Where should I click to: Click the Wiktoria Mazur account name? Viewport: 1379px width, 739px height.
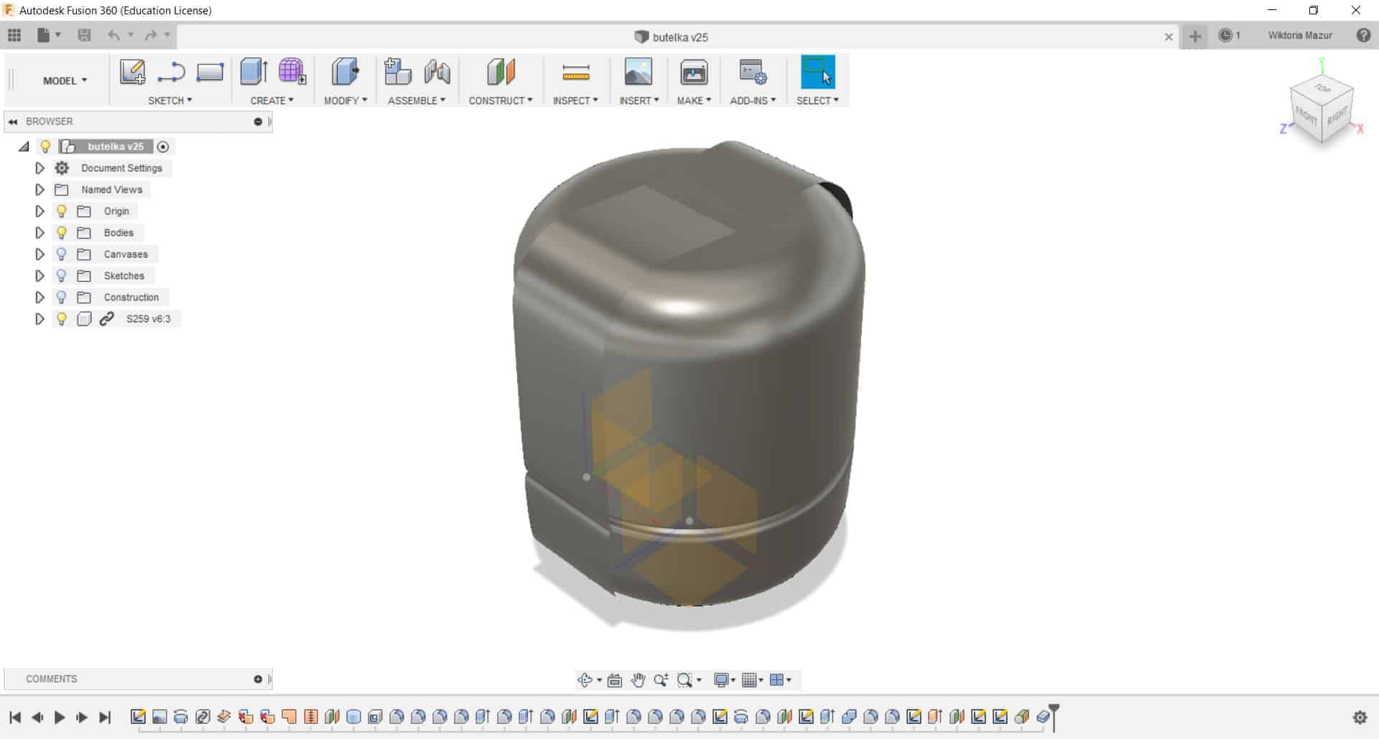(x=1300, y=35)
